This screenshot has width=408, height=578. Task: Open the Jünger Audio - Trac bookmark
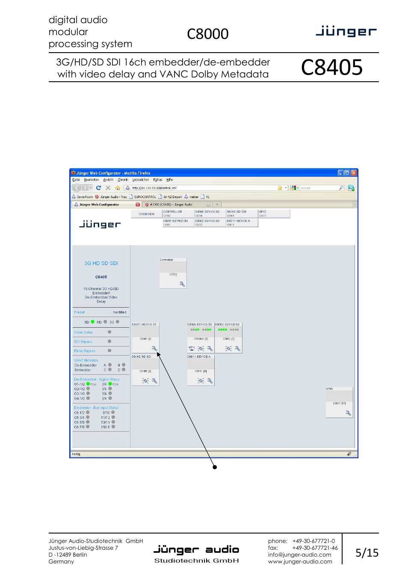pos(111,197)
